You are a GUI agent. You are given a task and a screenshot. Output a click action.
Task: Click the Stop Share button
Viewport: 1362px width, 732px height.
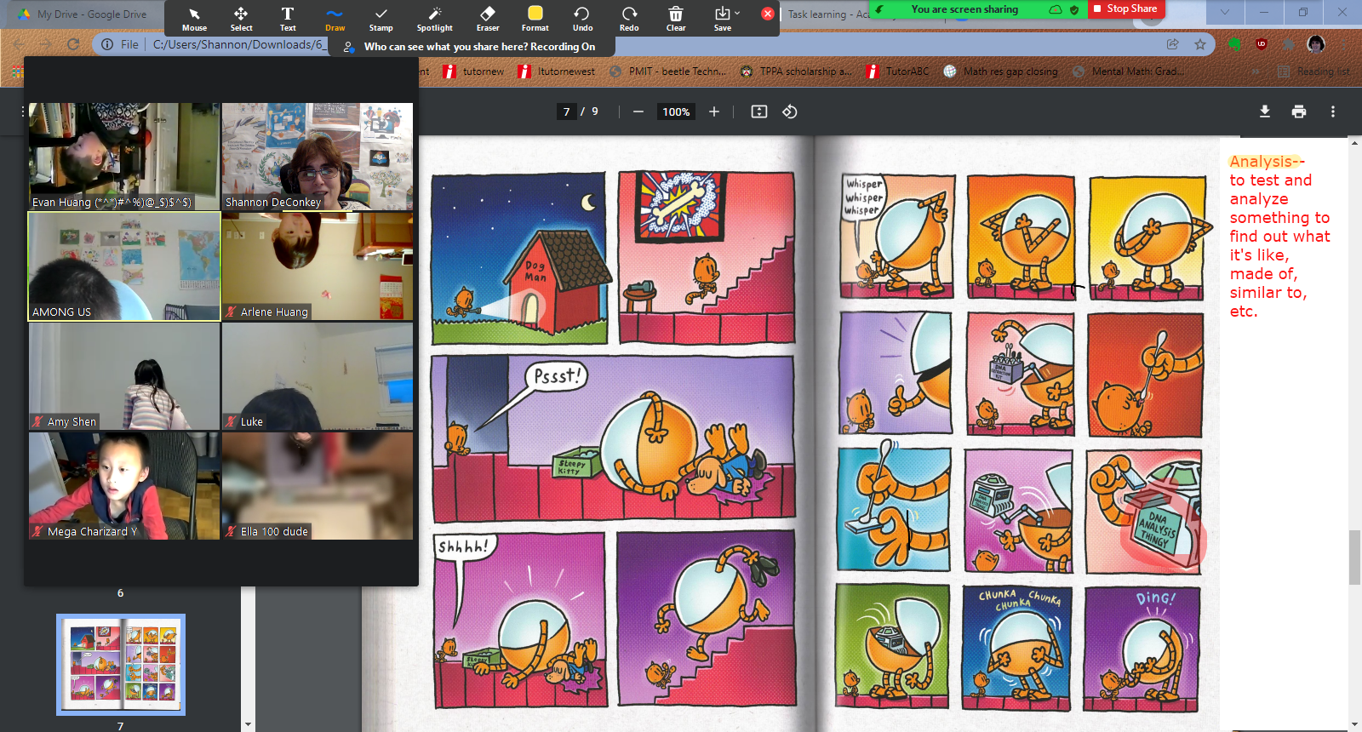(1125, 9)
